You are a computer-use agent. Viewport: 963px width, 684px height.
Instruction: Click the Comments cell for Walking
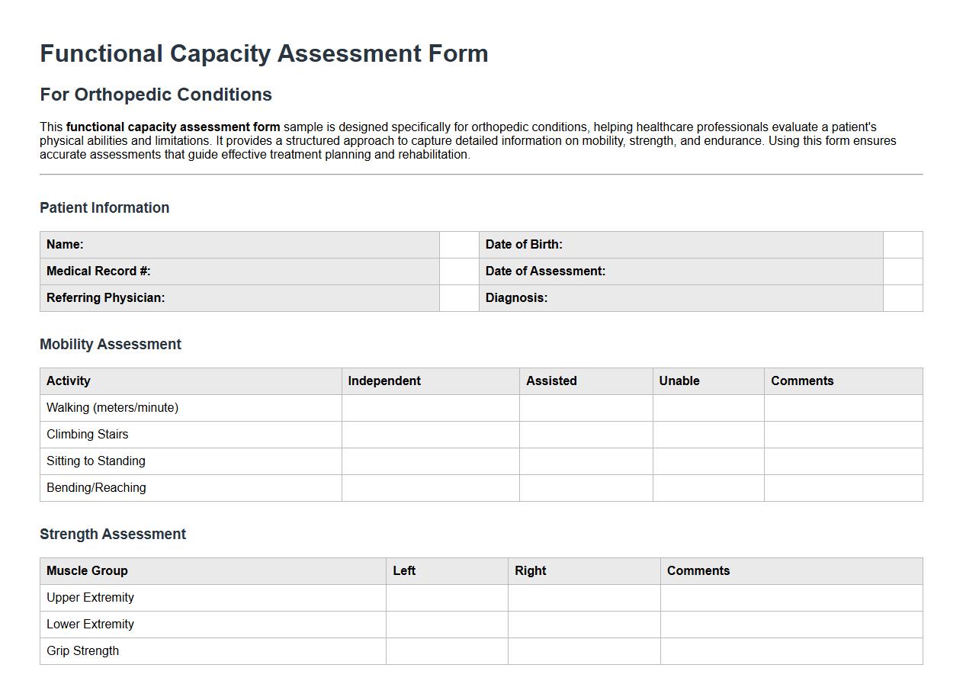coord(843,407)
